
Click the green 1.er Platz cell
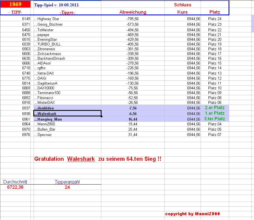tap(215, 113)
